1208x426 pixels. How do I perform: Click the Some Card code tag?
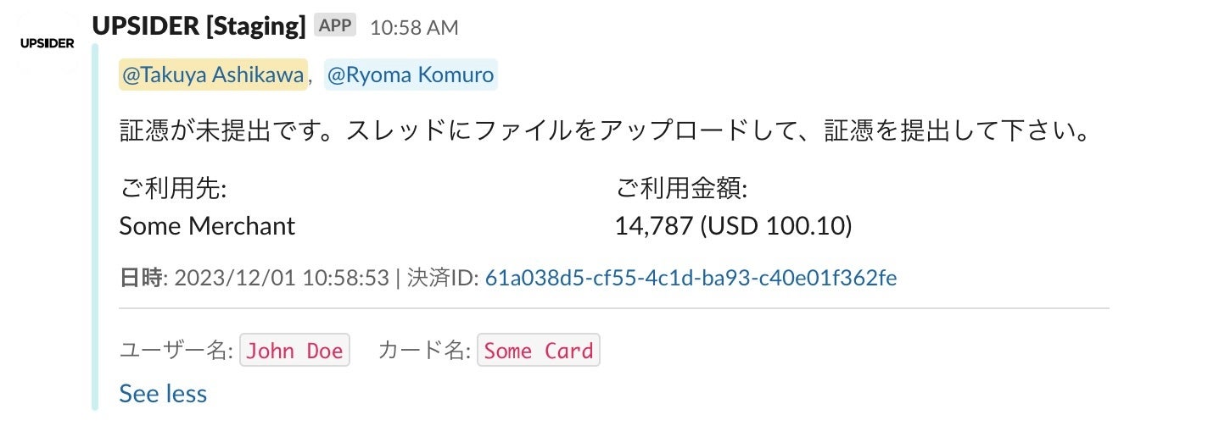pos(539,351)
